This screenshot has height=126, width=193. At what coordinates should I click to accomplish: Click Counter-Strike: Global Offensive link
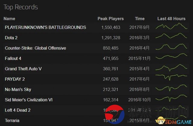click(x=35, y=48)
